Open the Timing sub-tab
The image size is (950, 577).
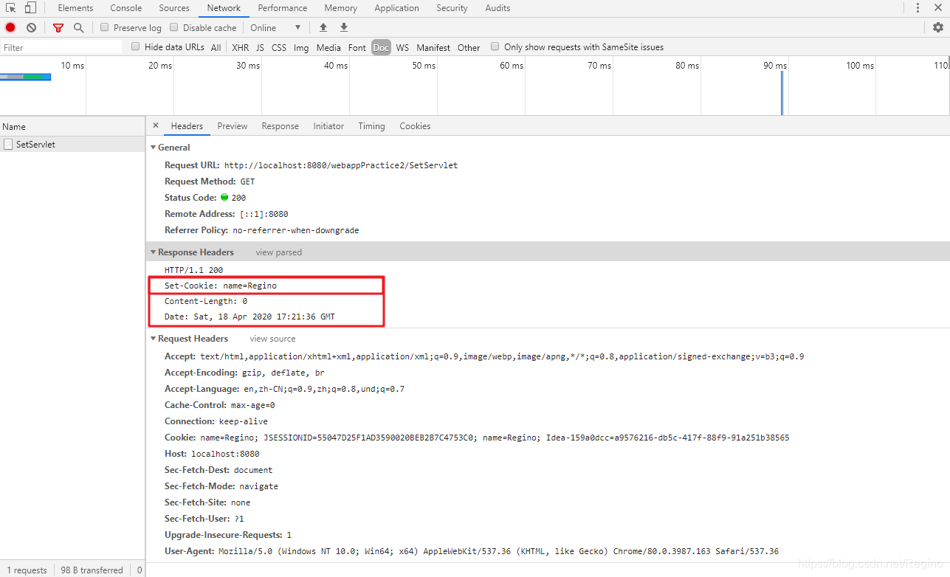(371, 126)
